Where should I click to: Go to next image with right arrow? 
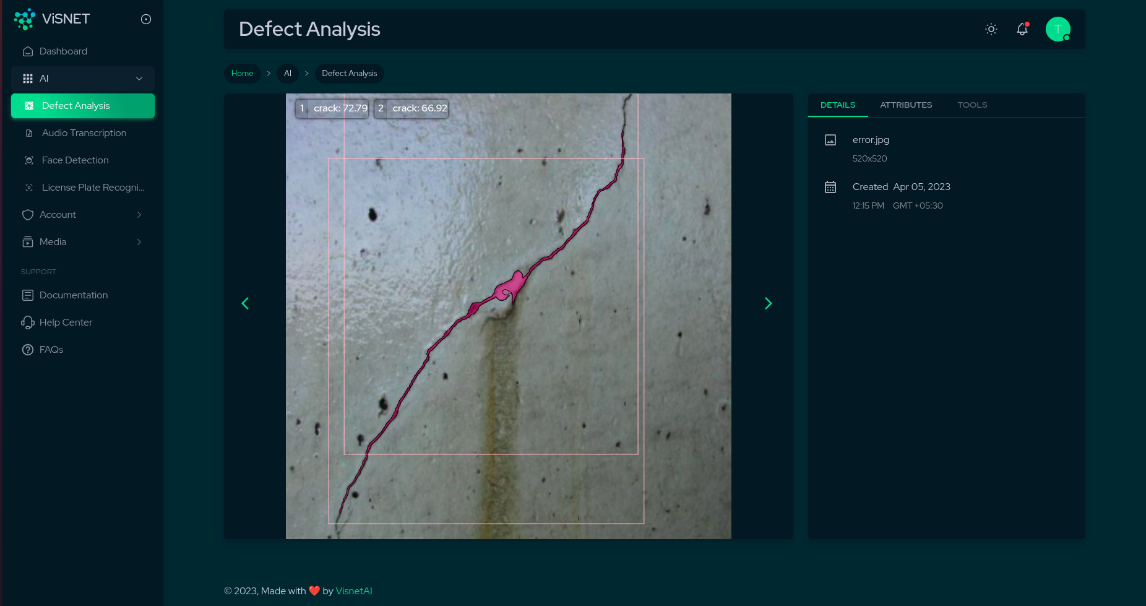768,303
